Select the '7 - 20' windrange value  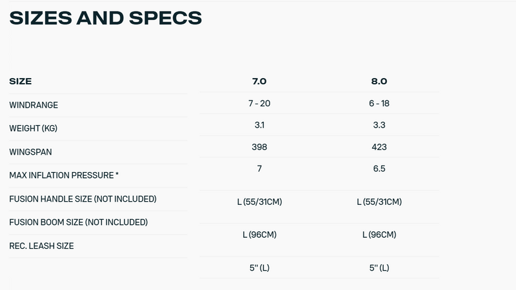259,103
